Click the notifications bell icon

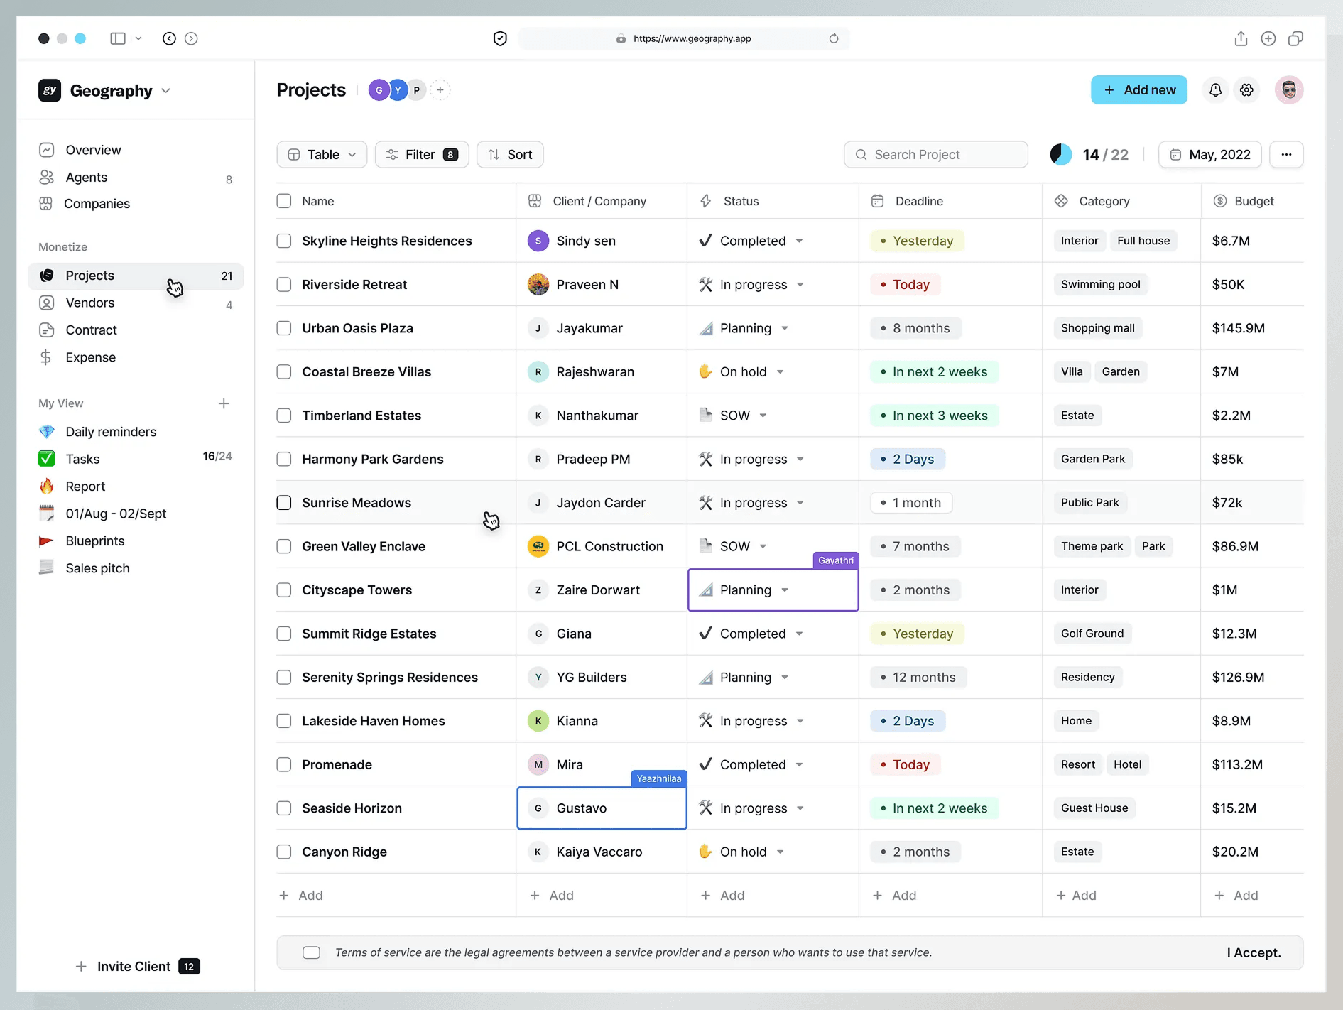tap(1215, 90)
